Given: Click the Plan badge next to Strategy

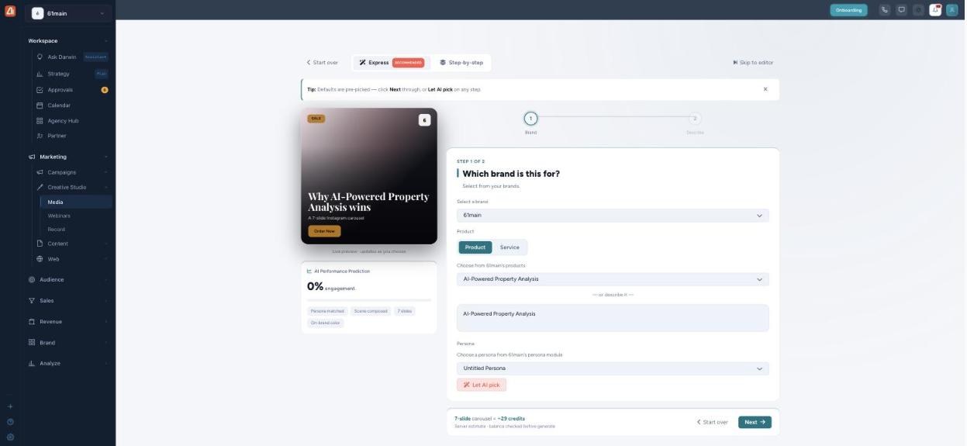Looking at the screenshot, I should point(101,74).
